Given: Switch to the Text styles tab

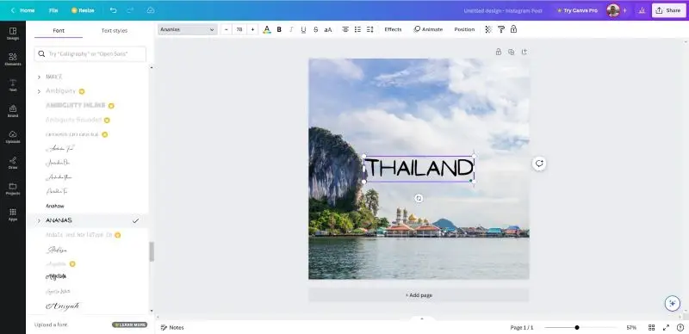Looking at the screenshot, I should click(115, 31).
